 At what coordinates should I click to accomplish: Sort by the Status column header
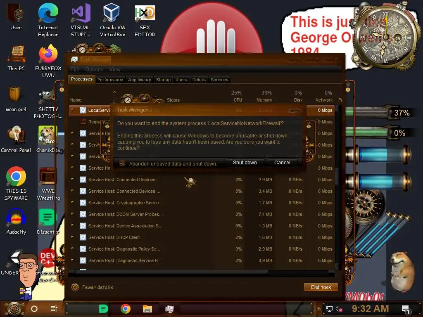tap(173, 100)
